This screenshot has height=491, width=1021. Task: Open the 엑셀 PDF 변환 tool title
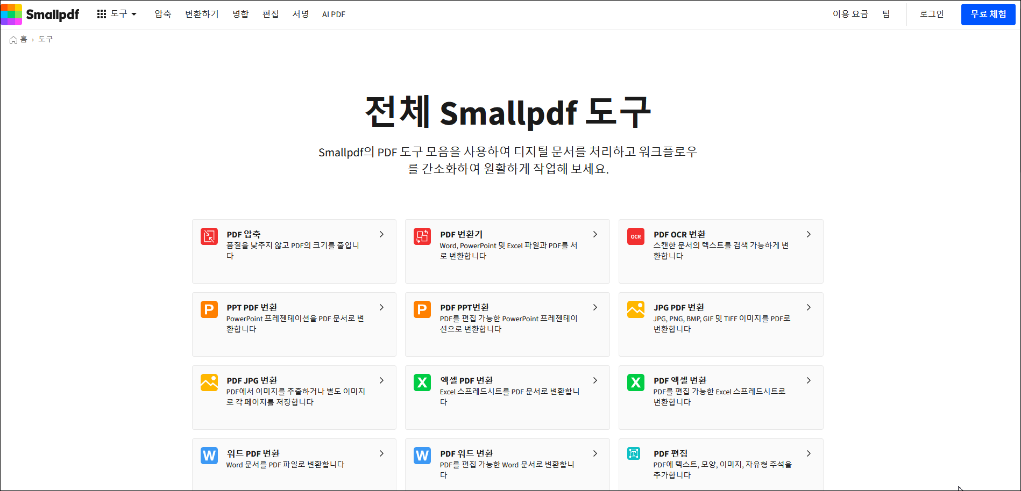click(x=466, y=380)
